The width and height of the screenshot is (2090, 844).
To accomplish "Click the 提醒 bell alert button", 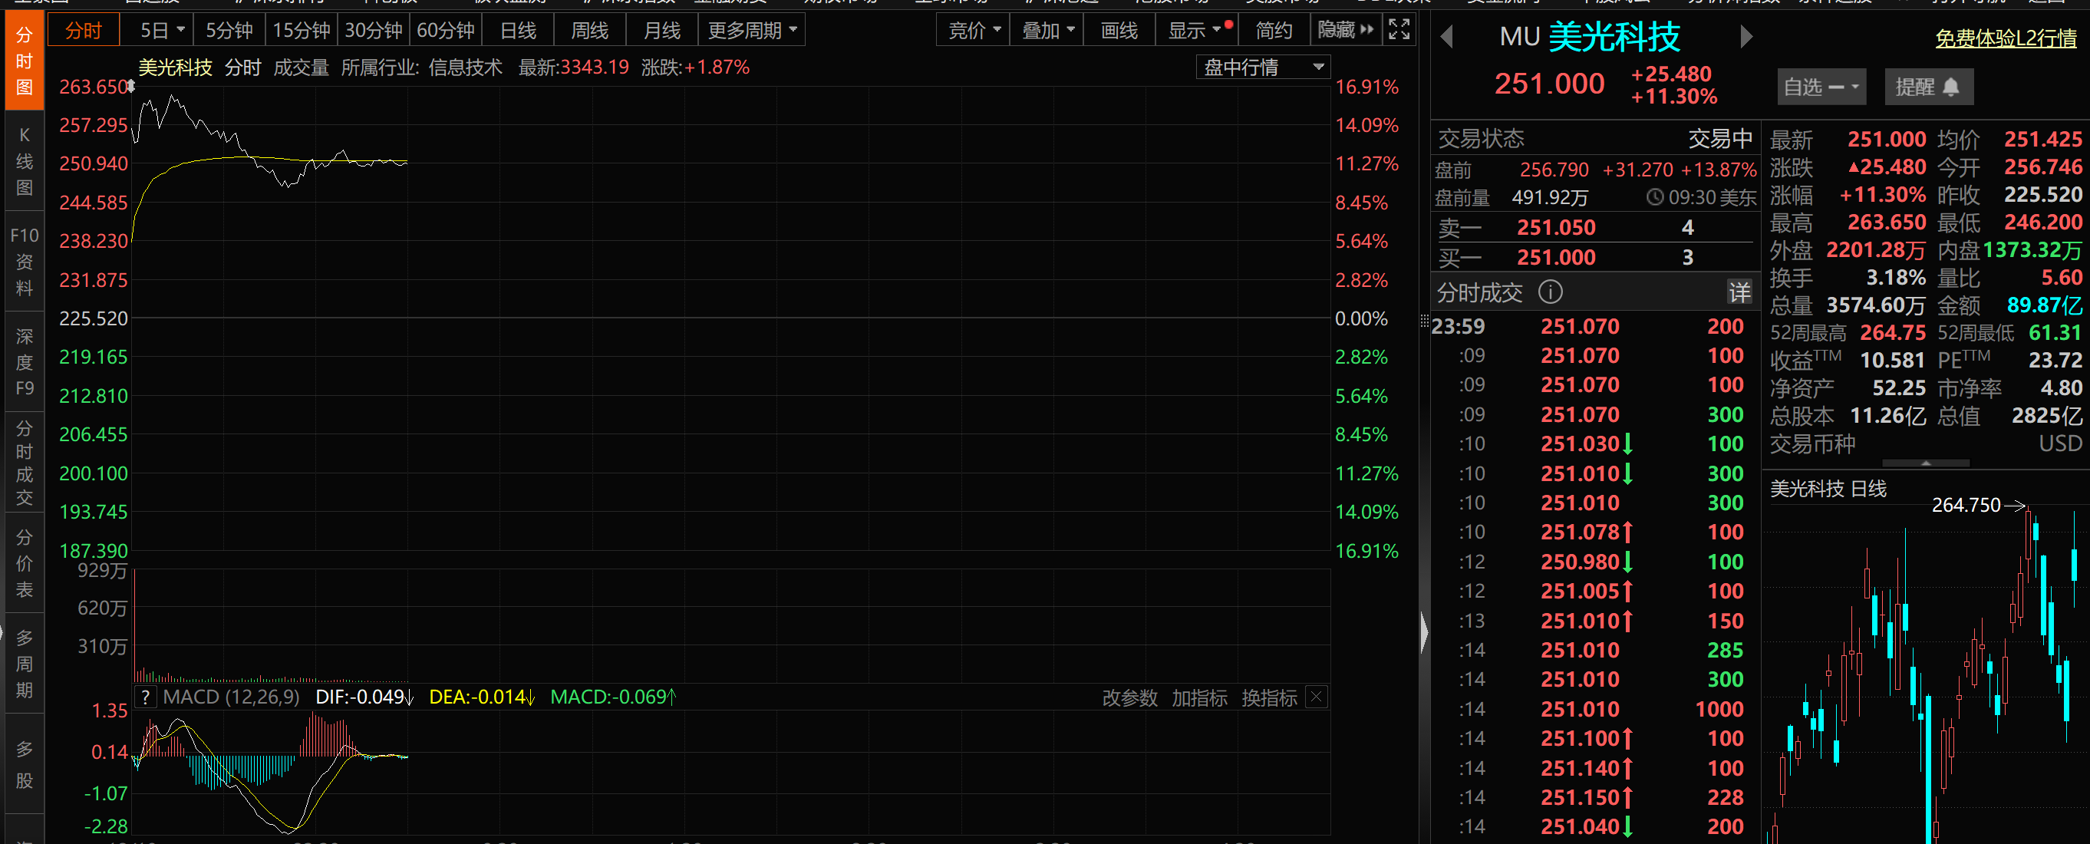I will [x=1928, y=87].
